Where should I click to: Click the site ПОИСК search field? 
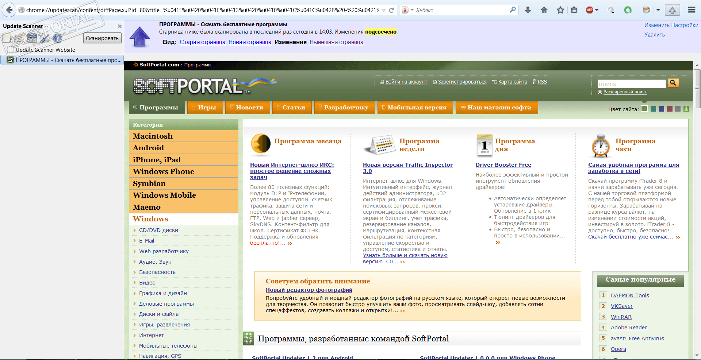632,84
